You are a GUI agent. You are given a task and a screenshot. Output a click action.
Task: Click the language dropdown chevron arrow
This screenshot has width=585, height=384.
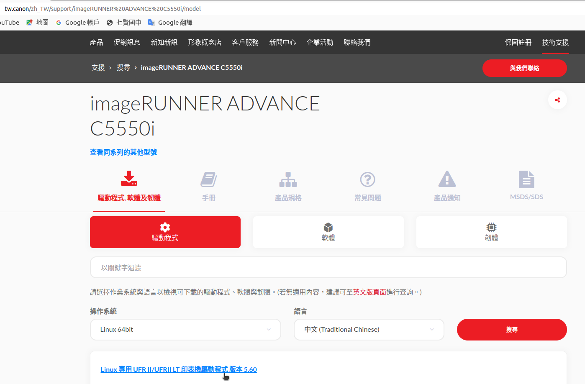(432, 330)
